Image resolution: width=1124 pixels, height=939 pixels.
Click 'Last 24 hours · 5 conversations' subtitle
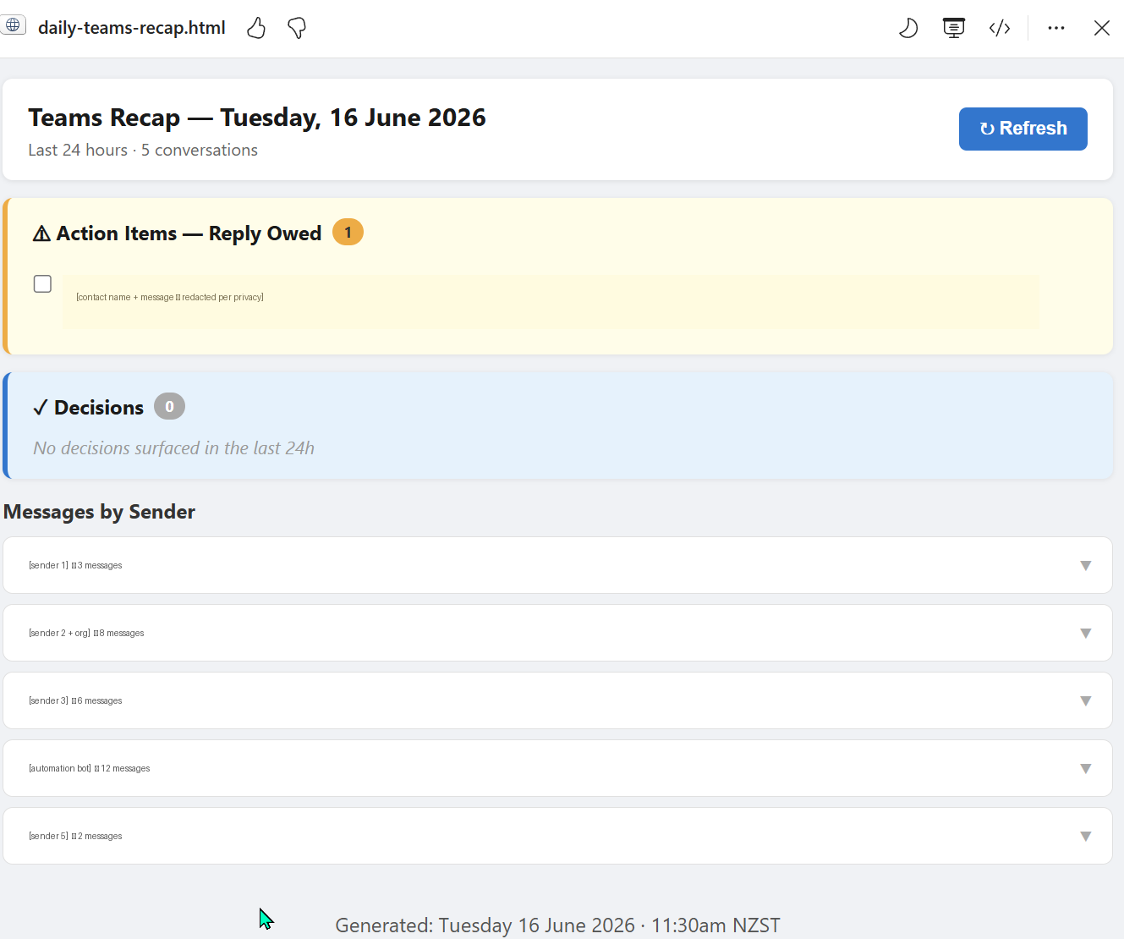tap(143, 150)
